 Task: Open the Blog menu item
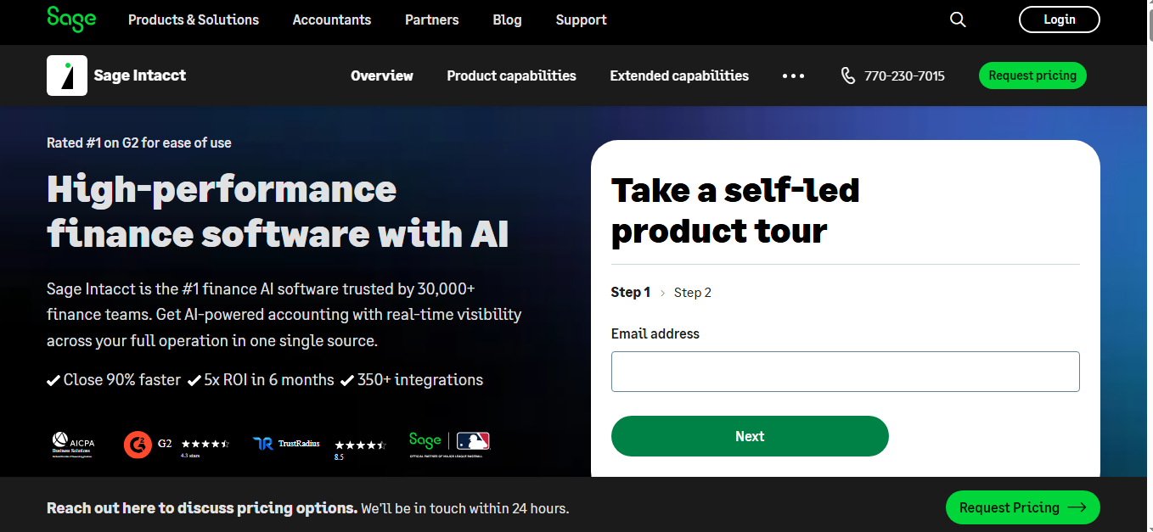507,20
